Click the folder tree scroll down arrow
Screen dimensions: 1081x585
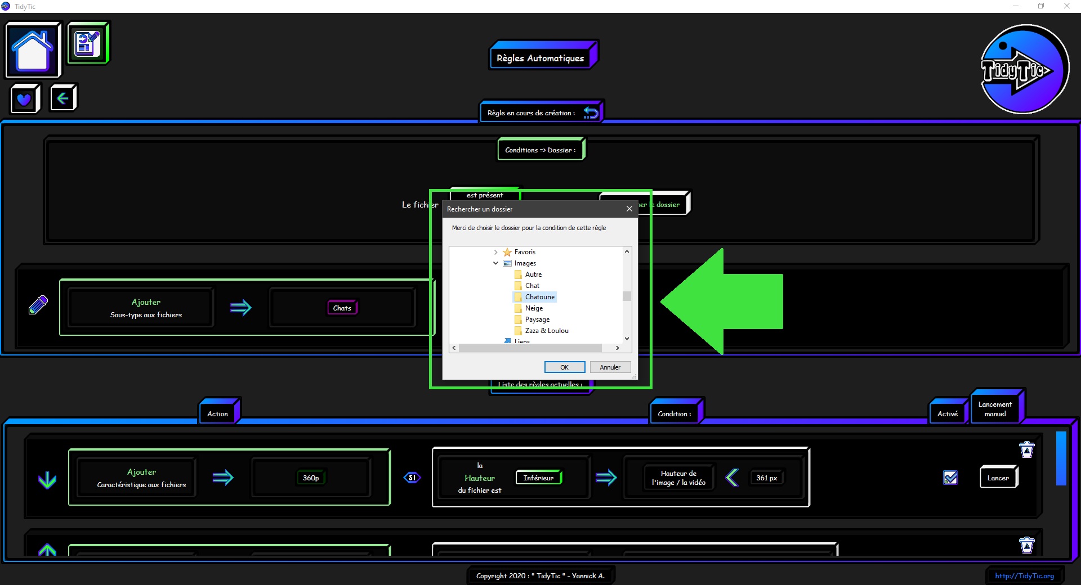click(x=627, y=339)
